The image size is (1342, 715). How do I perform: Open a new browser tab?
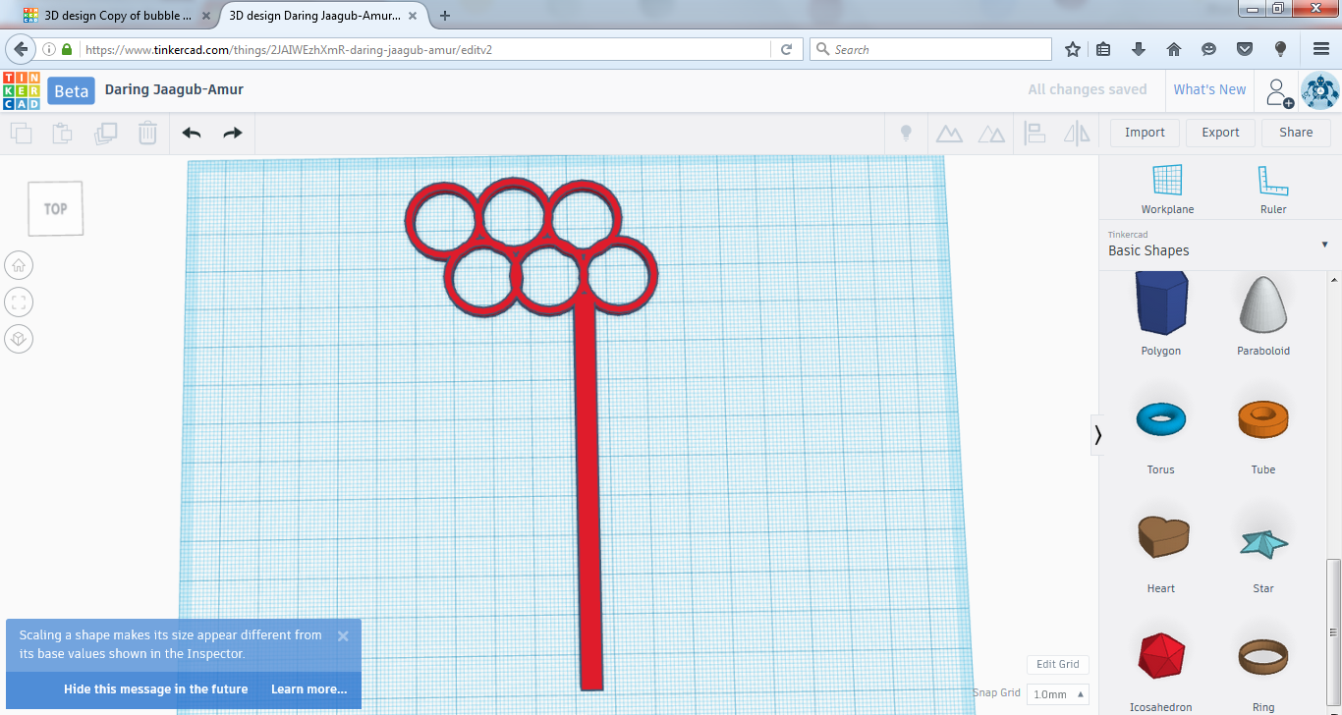445,16
